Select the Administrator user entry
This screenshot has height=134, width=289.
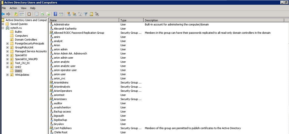coord(62,24)
